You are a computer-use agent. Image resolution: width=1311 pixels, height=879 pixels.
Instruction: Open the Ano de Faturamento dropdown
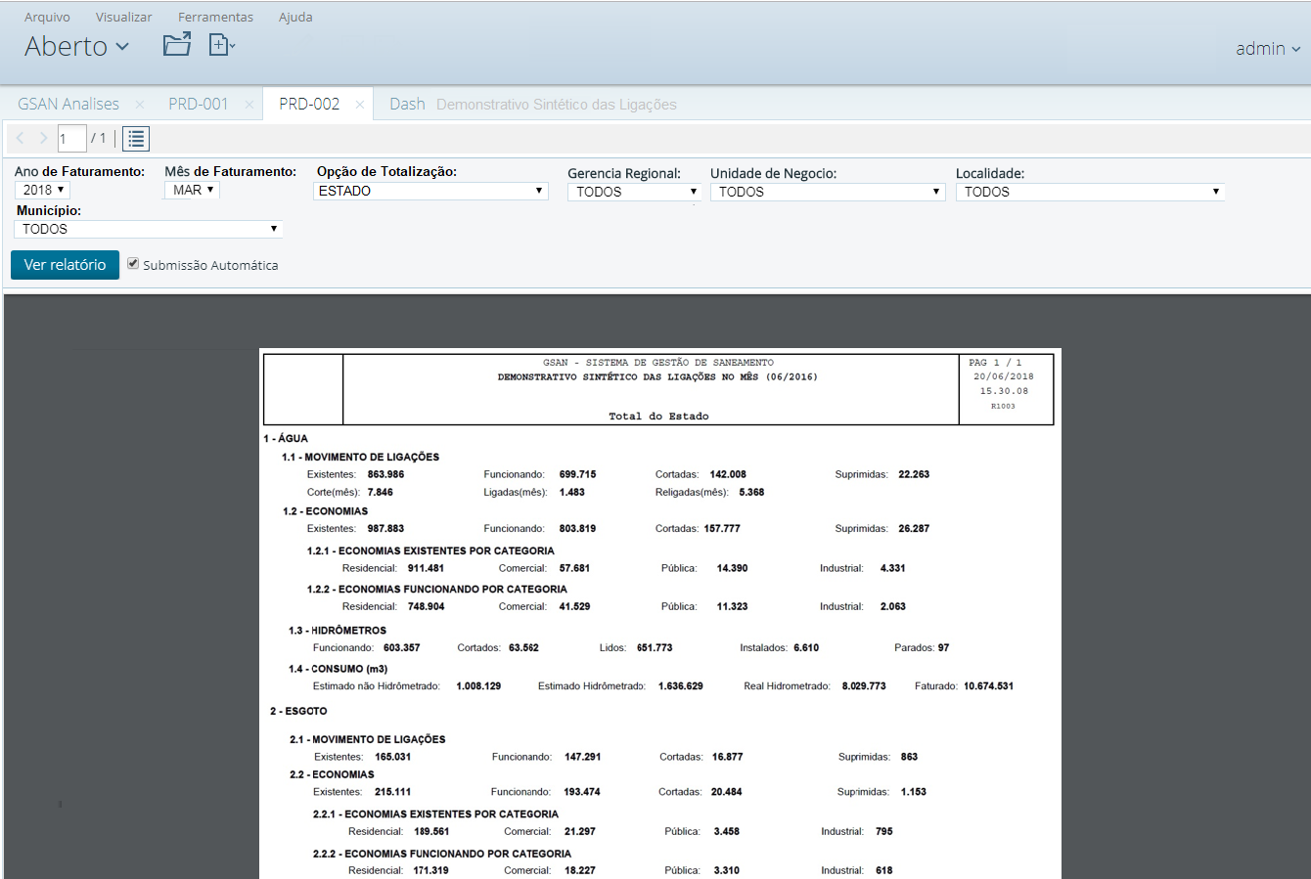coord(41,190)
